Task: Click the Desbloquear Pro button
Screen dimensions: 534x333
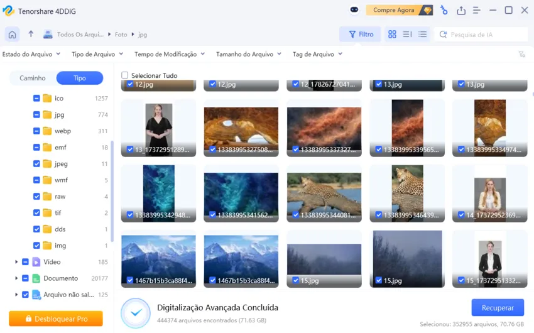Action: 56,319
